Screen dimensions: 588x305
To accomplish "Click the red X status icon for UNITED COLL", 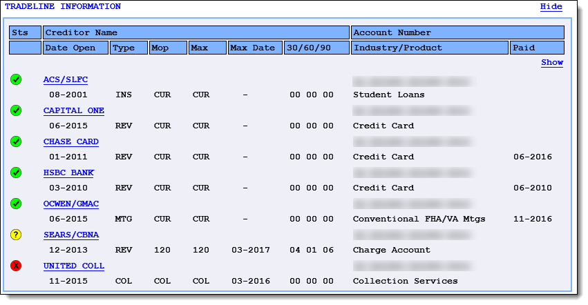I will [16, 266].
